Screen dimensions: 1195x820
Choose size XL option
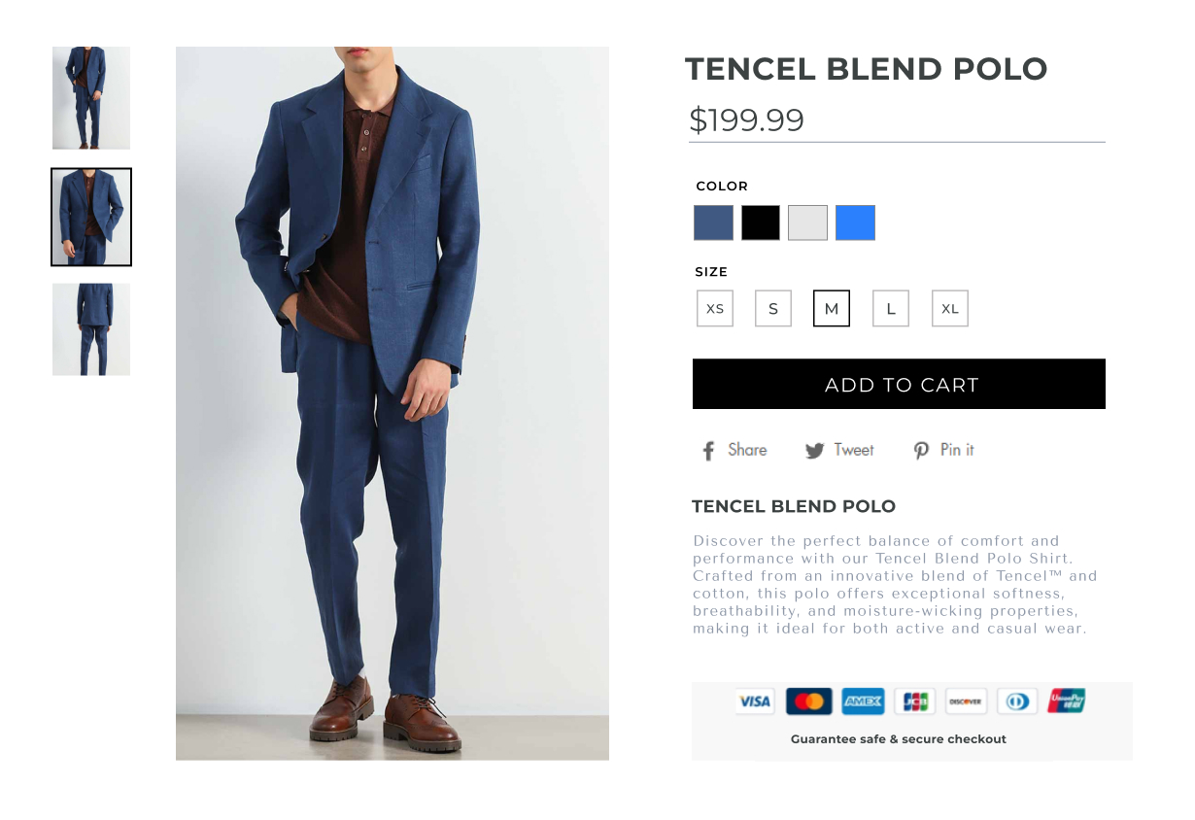point(950,309)
